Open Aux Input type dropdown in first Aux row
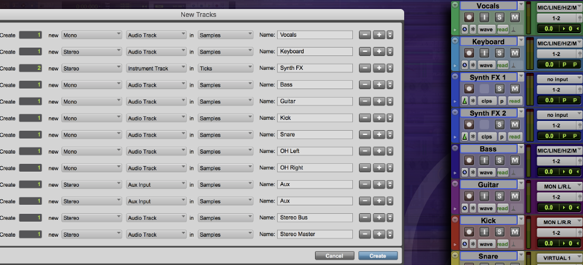 click(156, 184)
